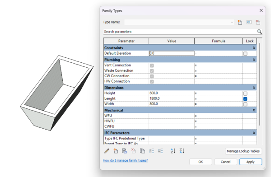Screen dimensions: 271x177
Task: Open Manage Lookup Tables
Action: click(x=243, y=151)
